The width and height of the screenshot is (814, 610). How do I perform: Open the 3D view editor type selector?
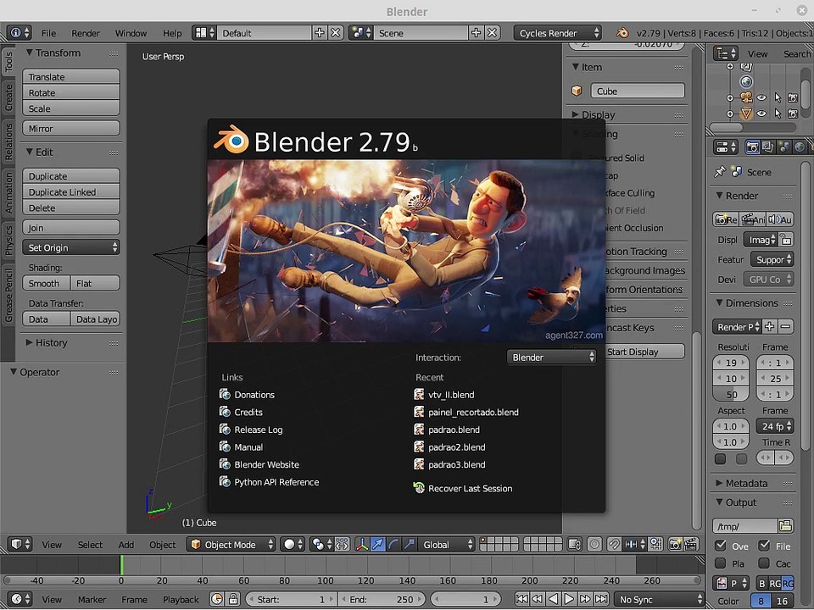point(20,544)
